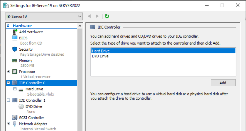Click the back navigation arrow

(x=89, y=16)
